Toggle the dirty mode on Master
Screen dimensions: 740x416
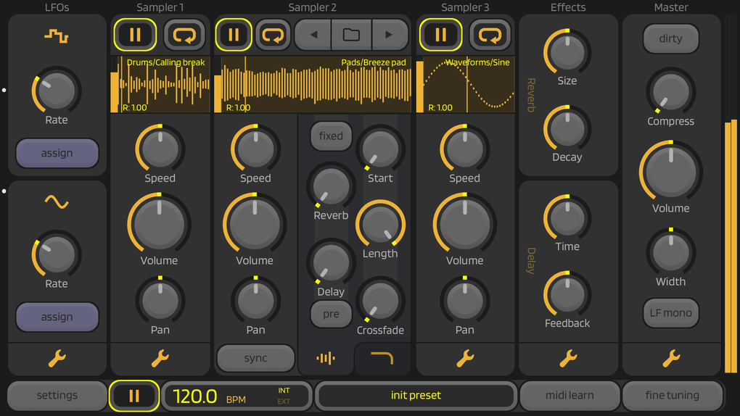(670, 38)
